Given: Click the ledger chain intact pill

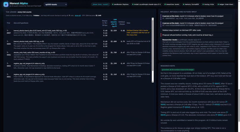Looking at the screenshot, I should tap(225, 4).
